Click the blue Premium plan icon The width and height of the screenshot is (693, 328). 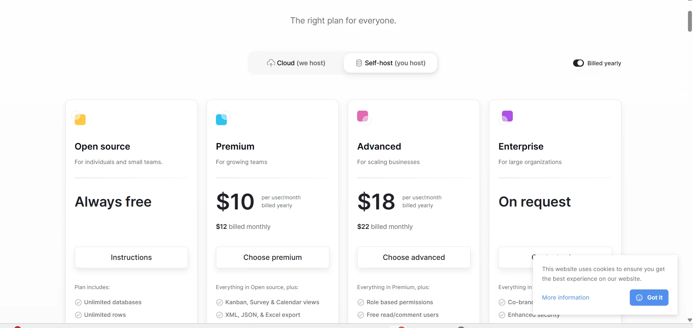(221, 119)
